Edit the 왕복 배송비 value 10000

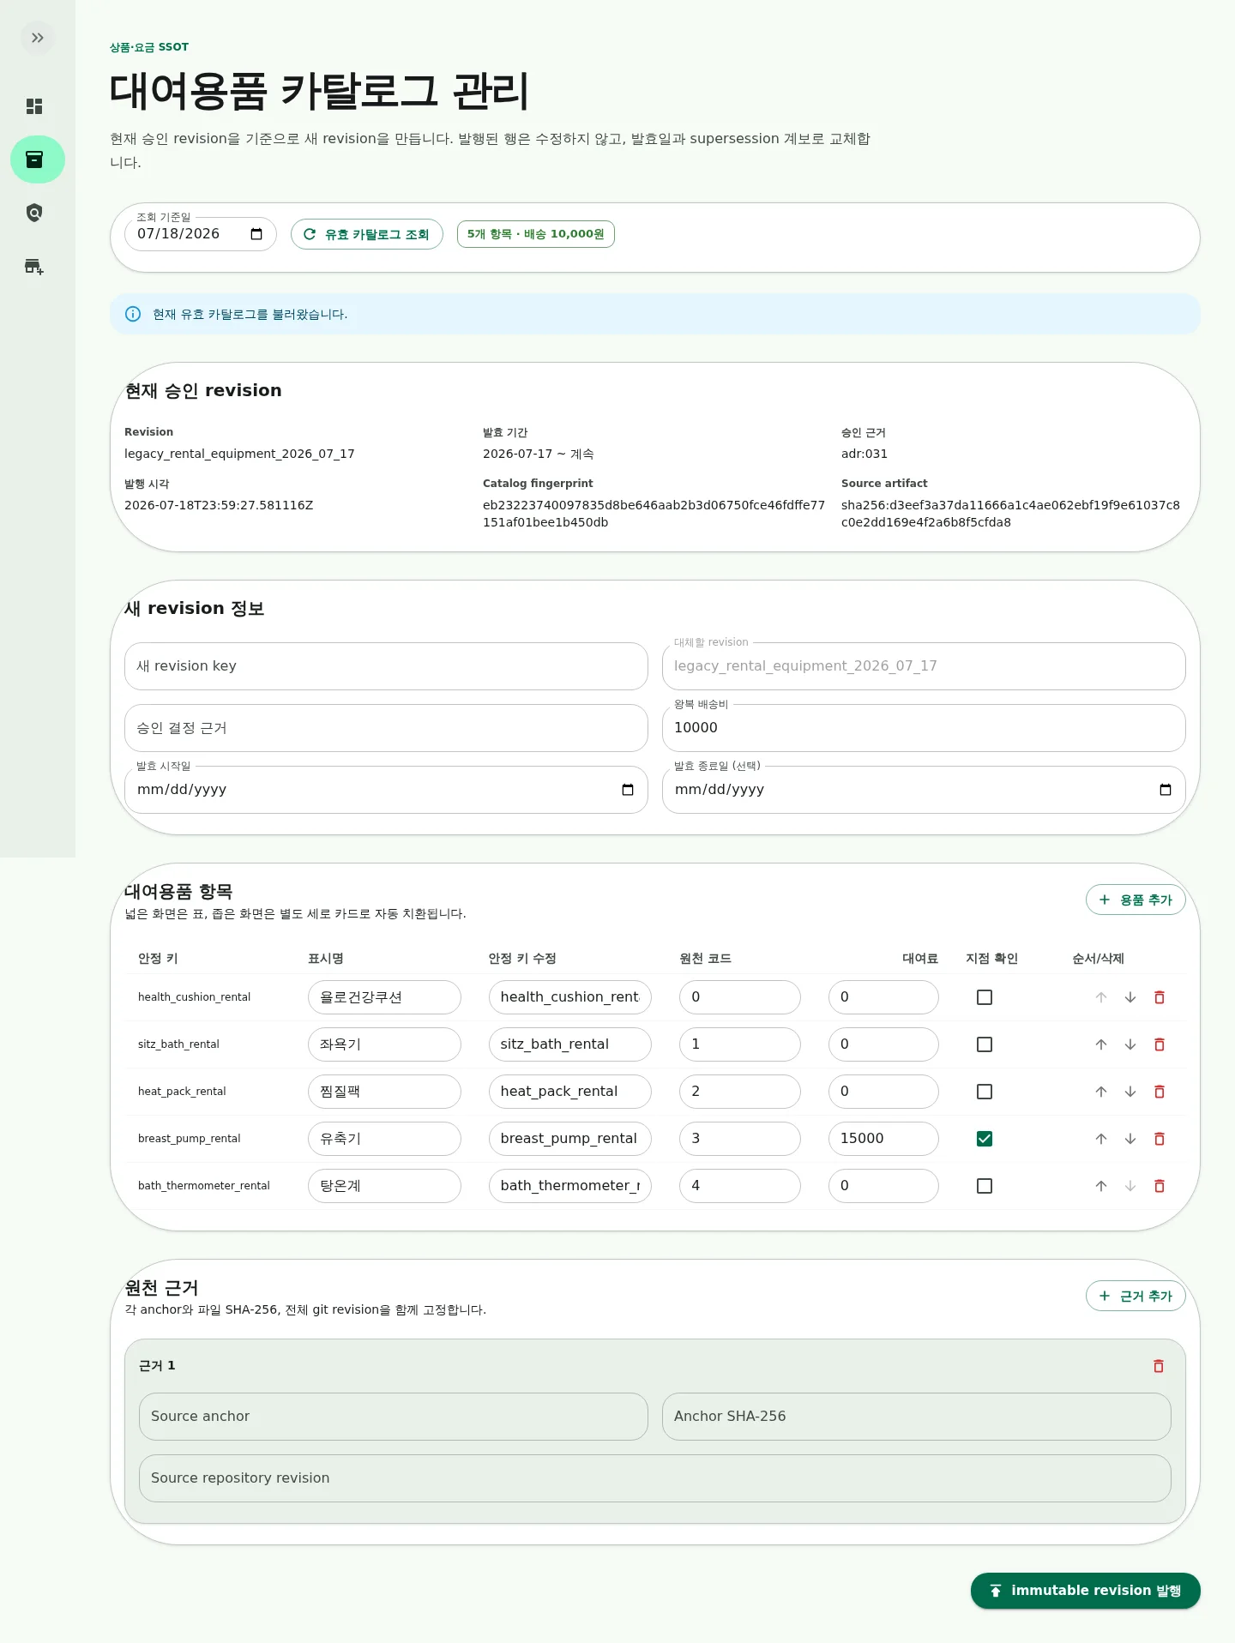pyautogui.click(x=924, y=728)
